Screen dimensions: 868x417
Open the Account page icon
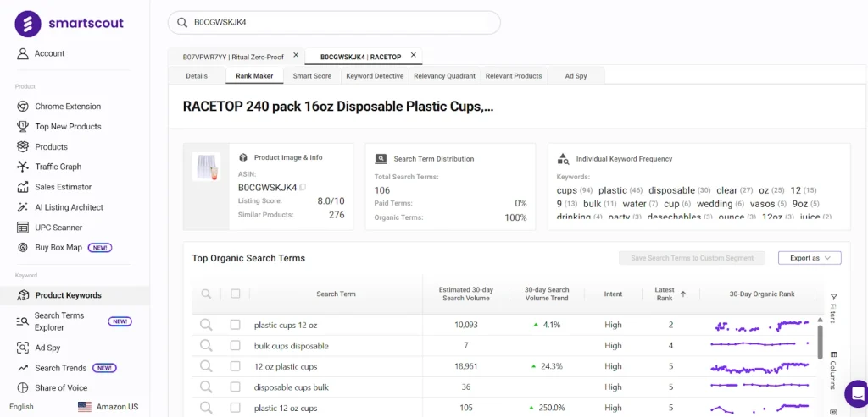23,53
